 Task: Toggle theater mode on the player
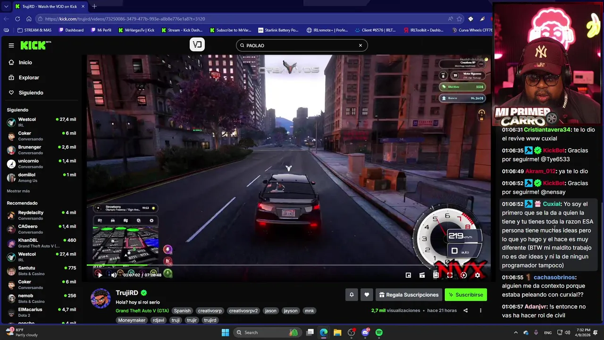(436, 275)
